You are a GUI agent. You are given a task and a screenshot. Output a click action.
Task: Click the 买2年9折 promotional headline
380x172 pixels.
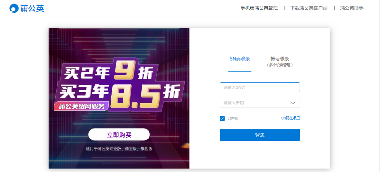(108, 73)
